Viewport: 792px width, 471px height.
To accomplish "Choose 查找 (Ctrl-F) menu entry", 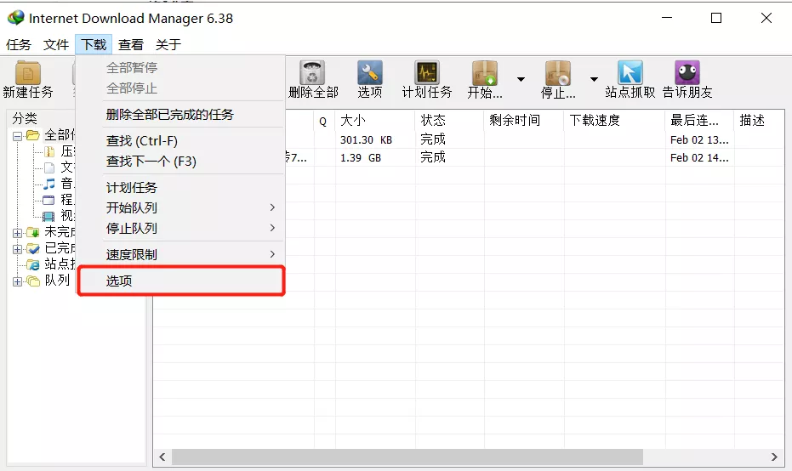I will [x=181, y=141].
